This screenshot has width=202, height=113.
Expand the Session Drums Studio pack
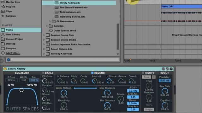point(44,40)
